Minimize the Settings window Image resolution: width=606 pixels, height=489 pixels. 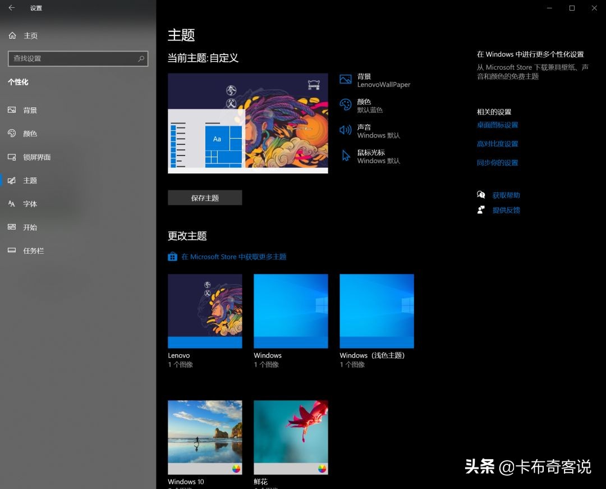point(549,8)
